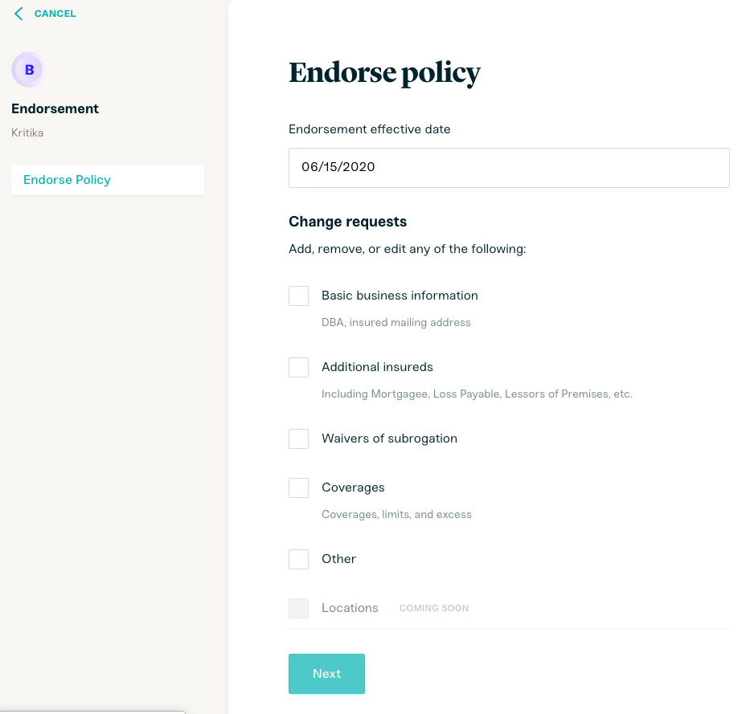Select the Endorse Policy sidebar tab
This screenshot has width=742, height=714.
tap(108, 180)
